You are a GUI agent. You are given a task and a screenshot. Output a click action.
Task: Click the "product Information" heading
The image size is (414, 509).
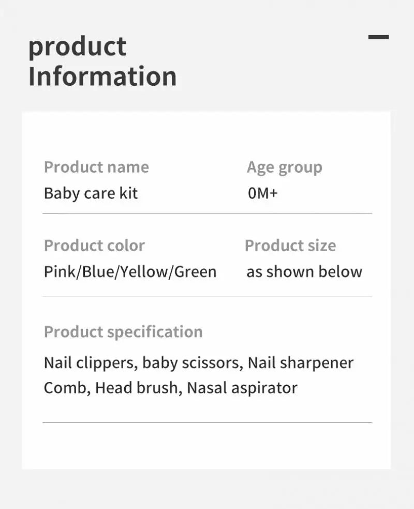(102, 61)
